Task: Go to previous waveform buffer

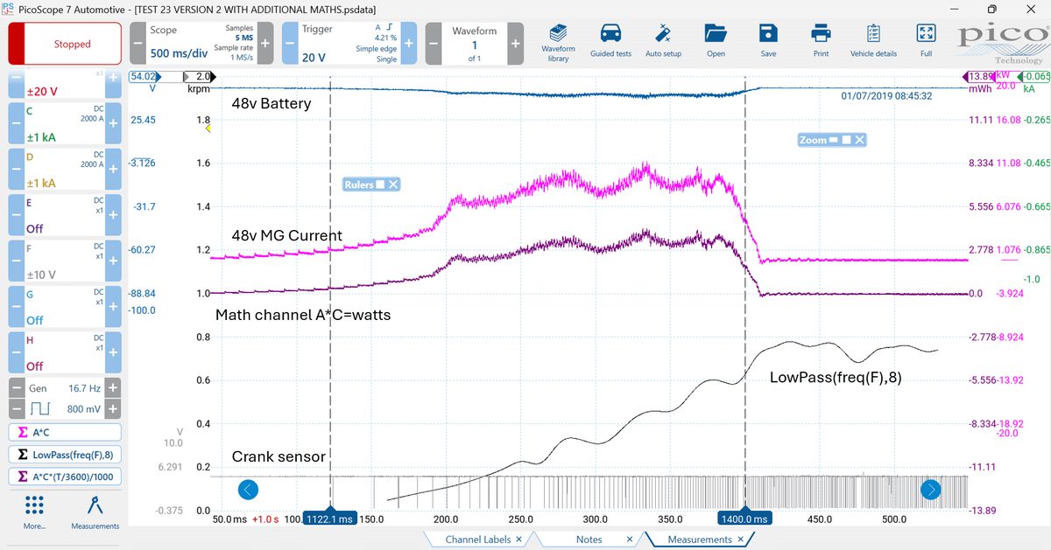Action: click(434, 44)
